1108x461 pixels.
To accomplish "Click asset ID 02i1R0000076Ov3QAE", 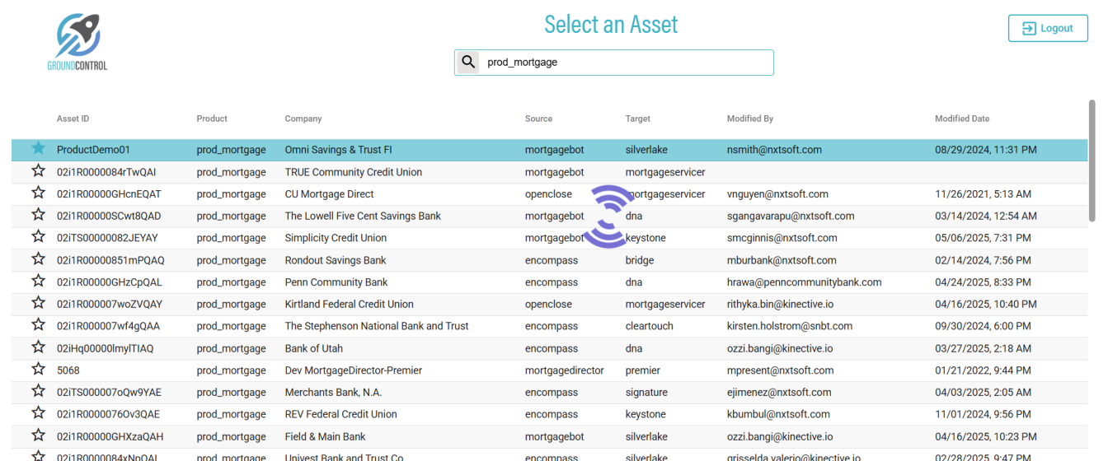I will coord(108,414).
